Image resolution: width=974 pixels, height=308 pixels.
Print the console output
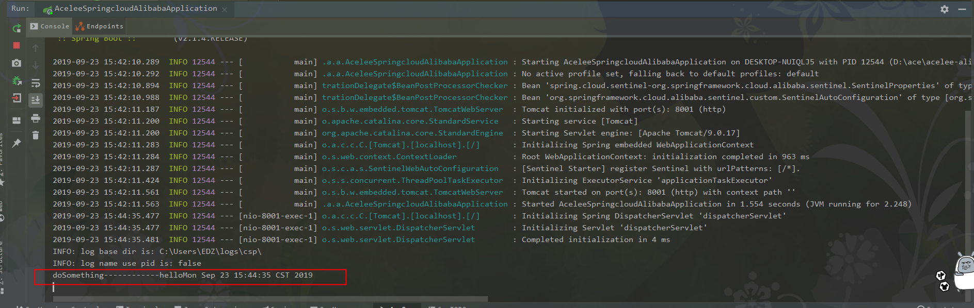[x=36, y=118]
